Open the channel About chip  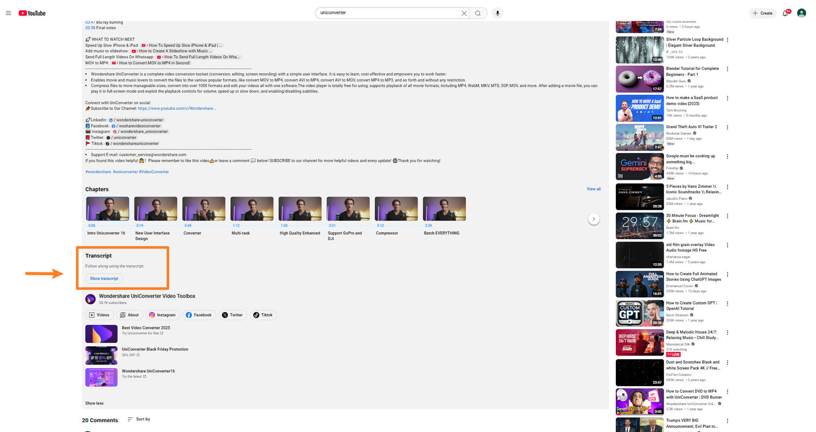point(129,315)
